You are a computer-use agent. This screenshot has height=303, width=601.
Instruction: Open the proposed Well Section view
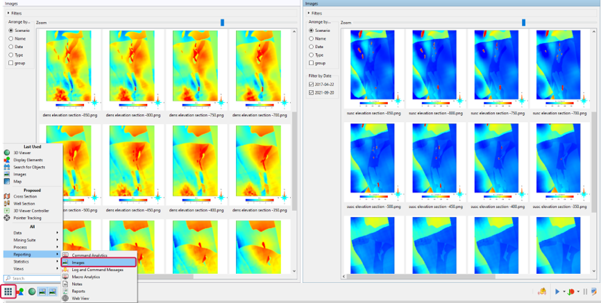pos(33,204)
